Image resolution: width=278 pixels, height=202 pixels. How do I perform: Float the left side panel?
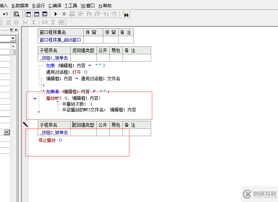pos(11,30)
